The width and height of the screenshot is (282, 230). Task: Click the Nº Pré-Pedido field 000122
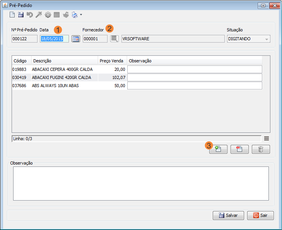[x=24, y=39]
